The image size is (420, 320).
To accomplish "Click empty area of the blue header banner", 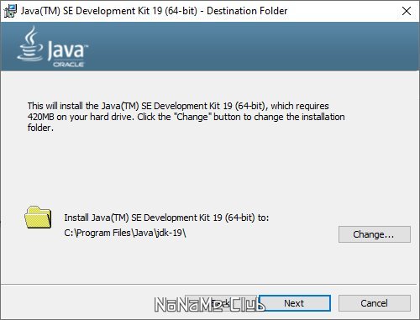I will [252, 46].
